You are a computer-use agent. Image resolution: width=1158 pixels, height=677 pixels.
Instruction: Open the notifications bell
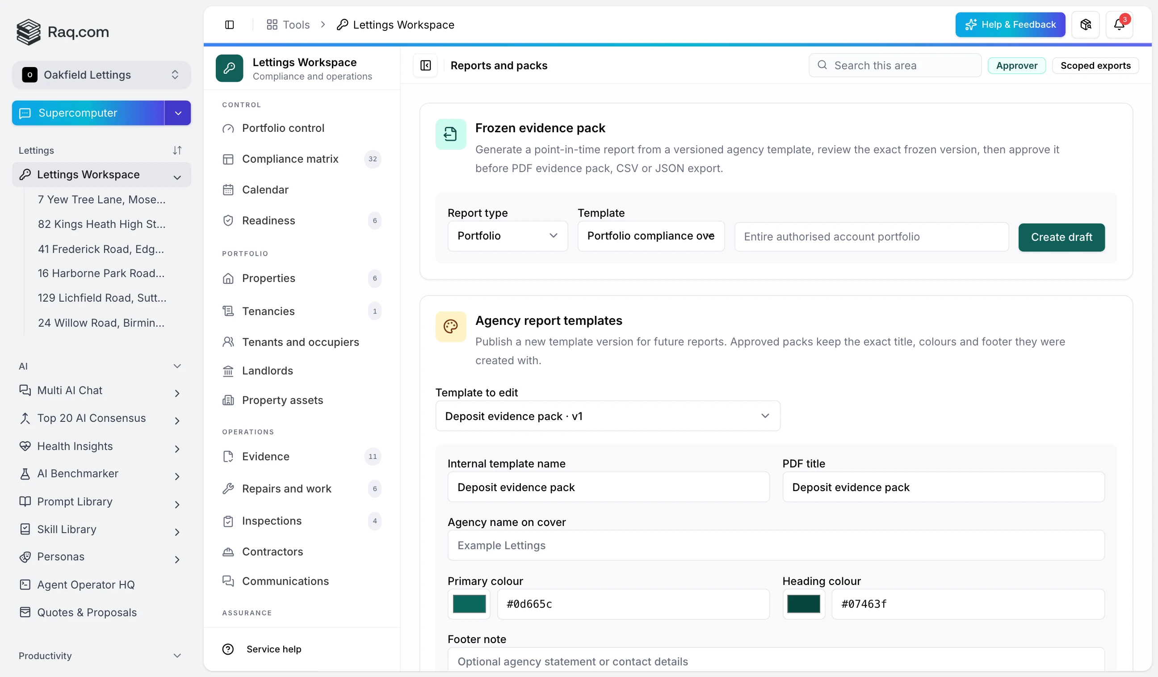pyautogui.click(x=1119, y=25)
